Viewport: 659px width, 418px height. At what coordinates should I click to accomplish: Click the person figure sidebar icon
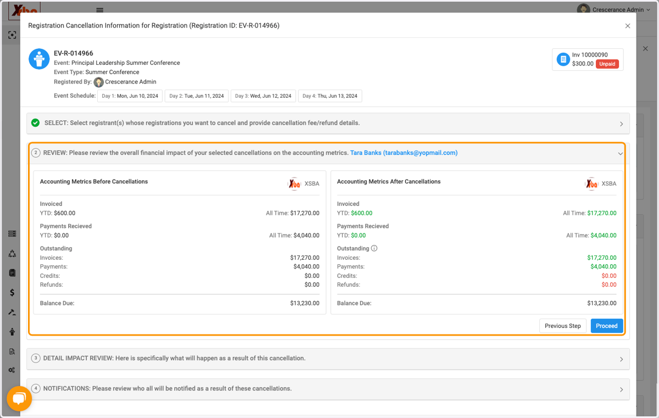click(x=12, y=332)
